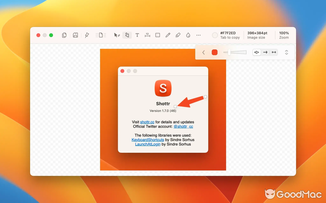The width and height of the screenshot is (326, 203).
Task: Open the red arrow color swatch
Action: pos(214,52)
